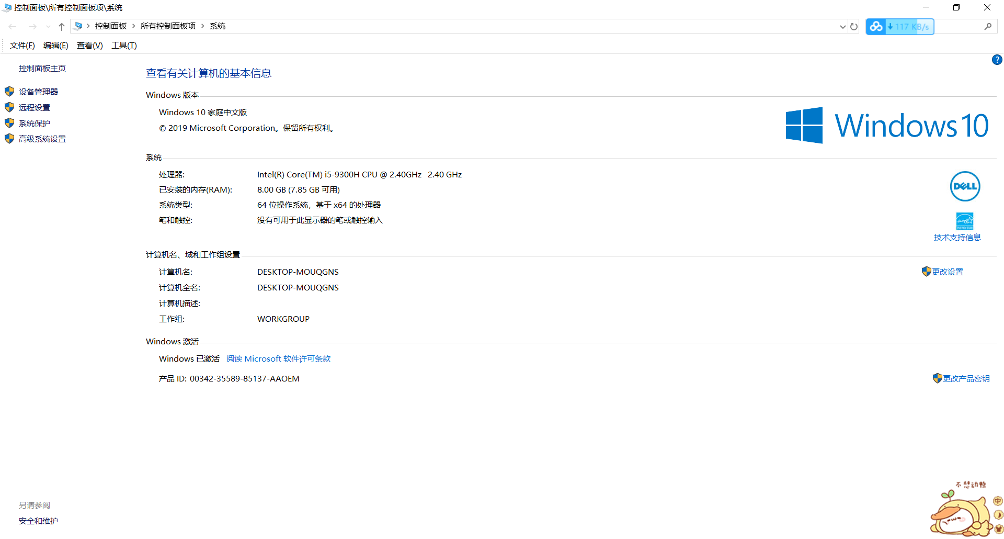Open the 工具(T) menu

click(124, 46)
